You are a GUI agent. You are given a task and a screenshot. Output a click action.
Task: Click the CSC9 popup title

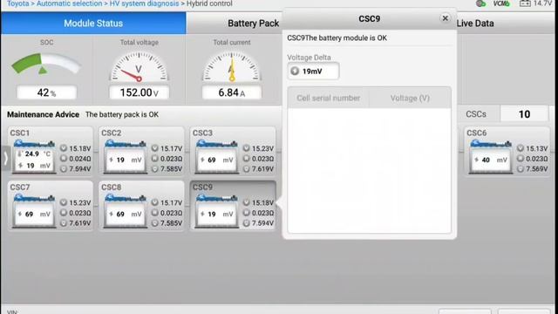tap(369, 18)
